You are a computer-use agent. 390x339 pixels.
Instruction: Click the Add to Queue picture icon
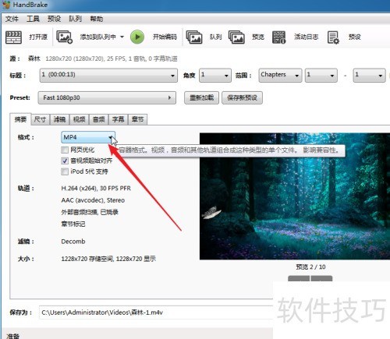coord(65,37)
